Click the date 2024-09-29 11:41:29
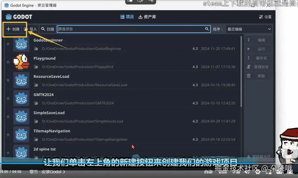This screenshot has height=178, width=298. pos(218,121)
